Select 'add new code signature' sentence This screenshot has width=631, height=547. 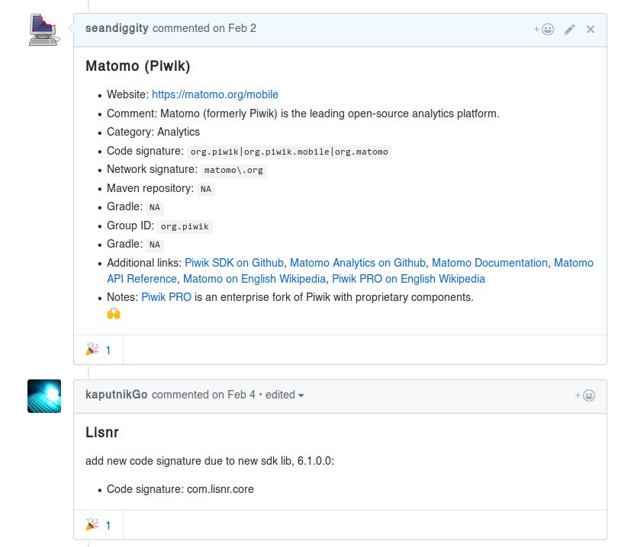pos(210,461)
